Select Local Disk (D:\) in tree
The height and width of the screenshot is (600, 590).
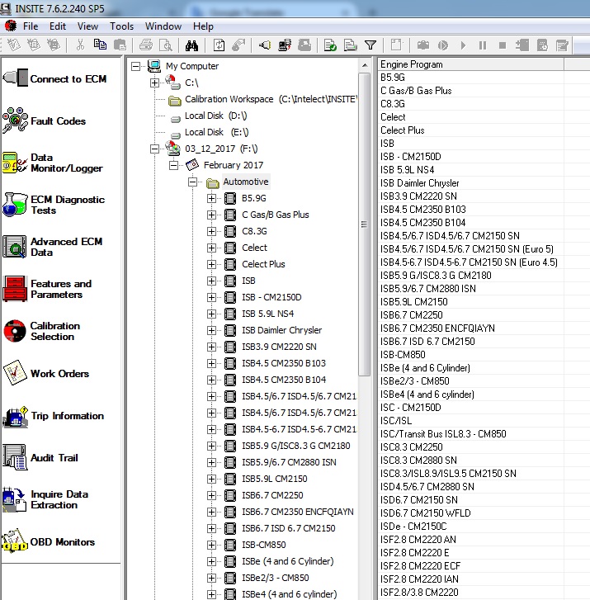216,116
